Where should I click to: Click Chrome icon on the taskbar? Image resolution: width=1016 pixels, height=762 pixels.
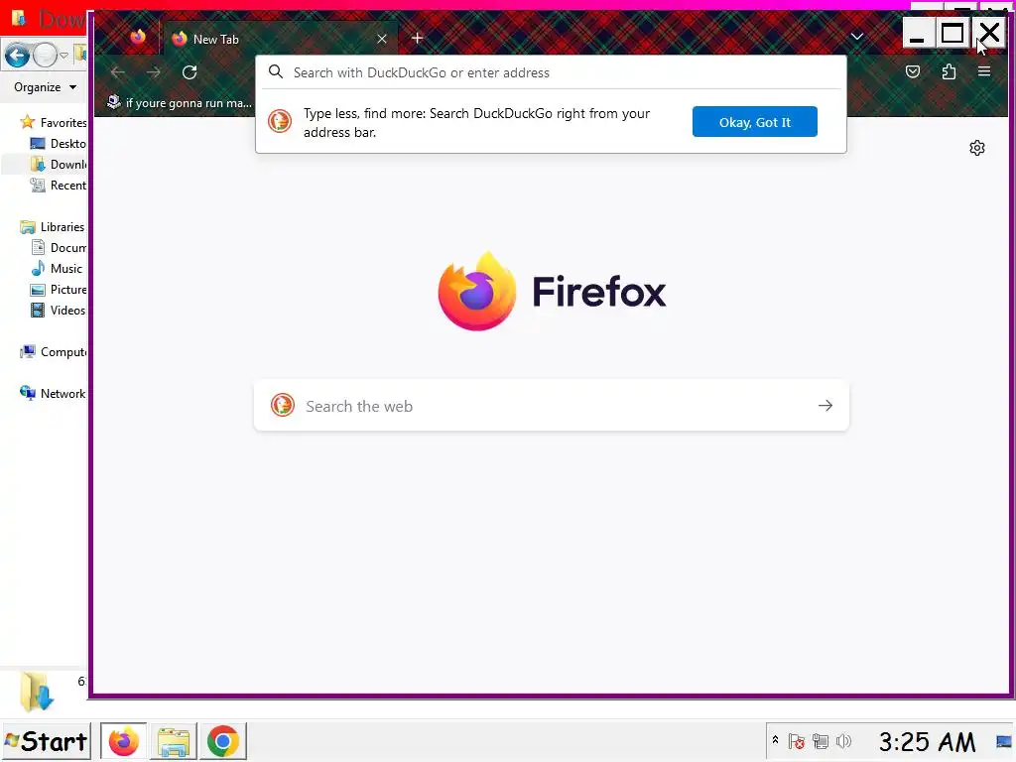[223, 741]
